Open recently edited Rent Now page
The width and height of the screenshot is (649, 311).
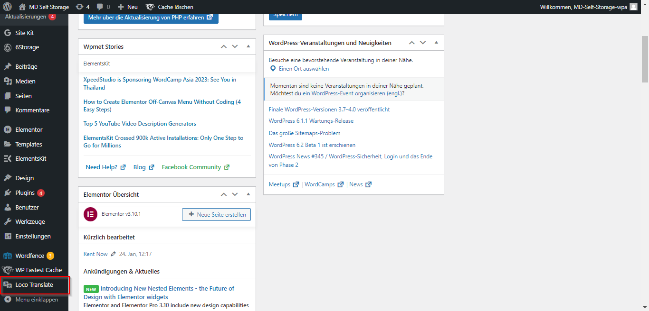95,254
